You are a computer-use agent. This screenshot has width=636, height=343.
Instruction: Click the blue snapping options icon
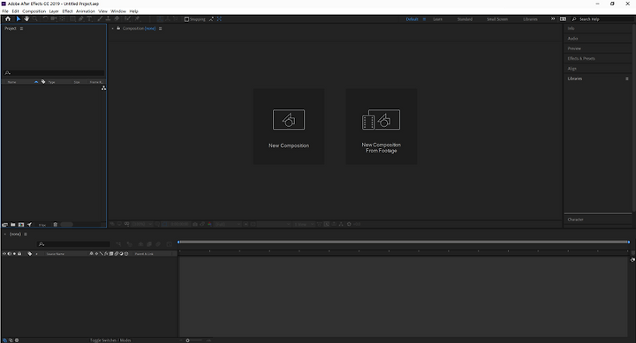219,19
